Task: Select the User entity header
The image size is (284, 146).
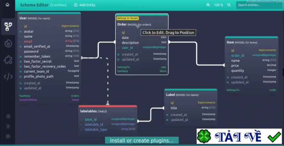Action: point(34,18)
